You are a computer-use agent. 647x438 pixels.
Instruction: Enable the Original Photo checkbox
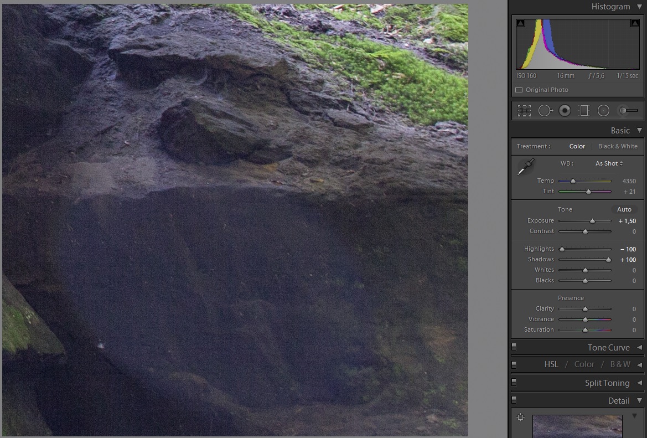[519, 90]
